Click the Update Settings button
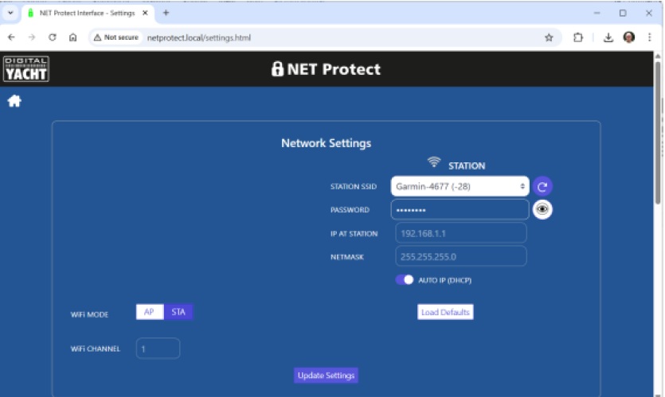The width and height of the screenshot is (665, 397). (326, 376)
